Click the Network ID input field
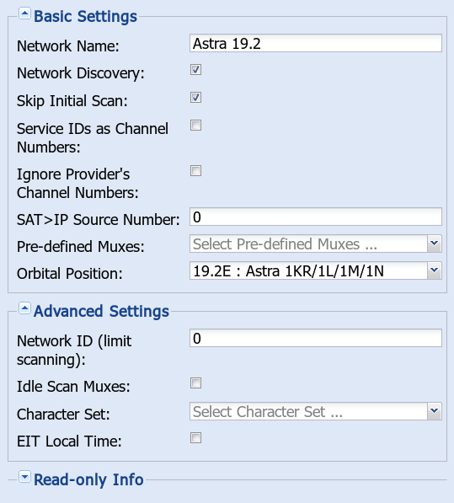 pyautogui.click(x=316, y=338)
